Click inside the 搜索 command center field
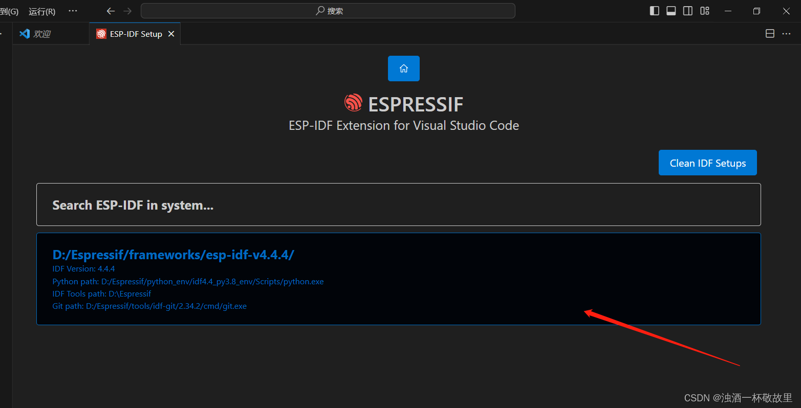The image size is (801, 408). [328, 10]
